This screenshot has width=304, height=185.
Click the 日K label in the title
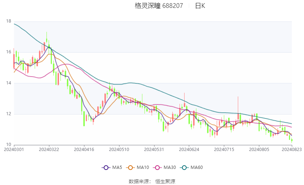pos(200,6)
